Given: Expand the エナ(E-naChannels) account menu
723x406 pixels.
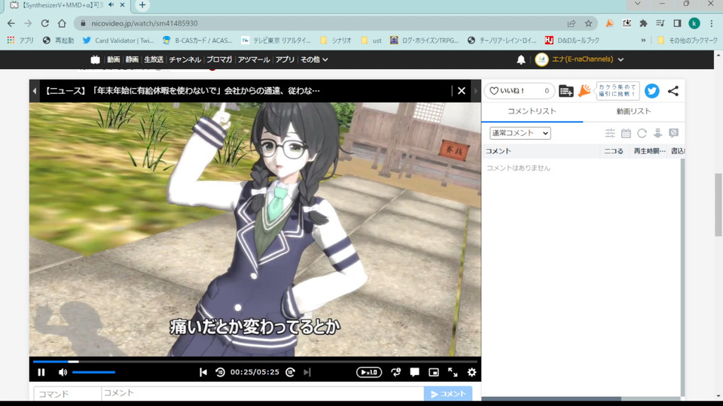Looking at the screenshot, I should (580, 59).
